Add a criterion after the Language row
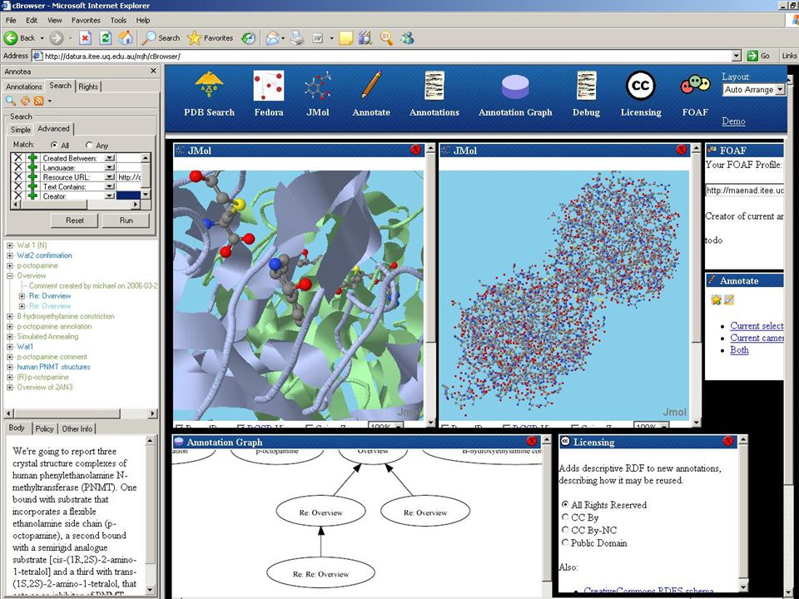Viewport: 799px width, 599px height. 32,167
